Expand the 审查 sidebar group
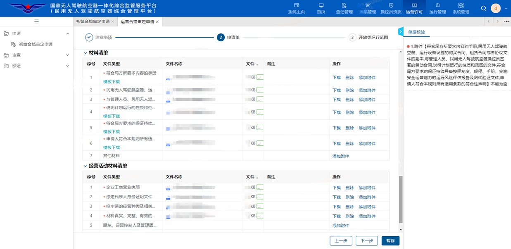511x249 pixels. pyautogui.click(x=67, y=55)
